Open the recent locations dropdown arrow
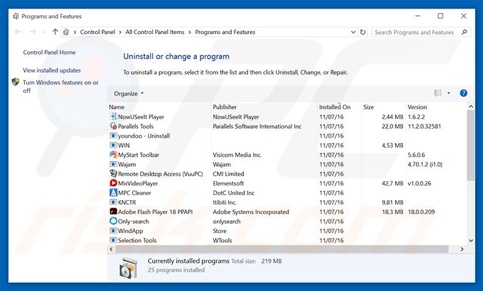 [44, 32]
